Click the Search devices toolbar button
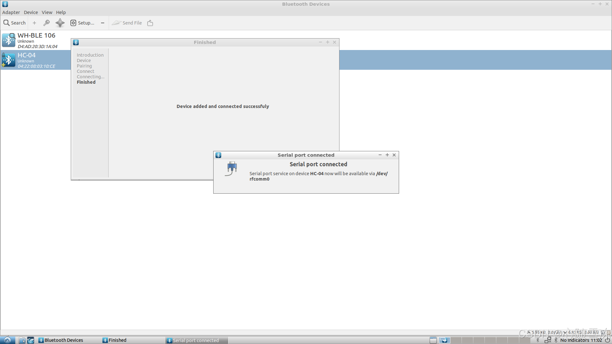The width and height of the screenshot is (612, 344). pos(14,23)
